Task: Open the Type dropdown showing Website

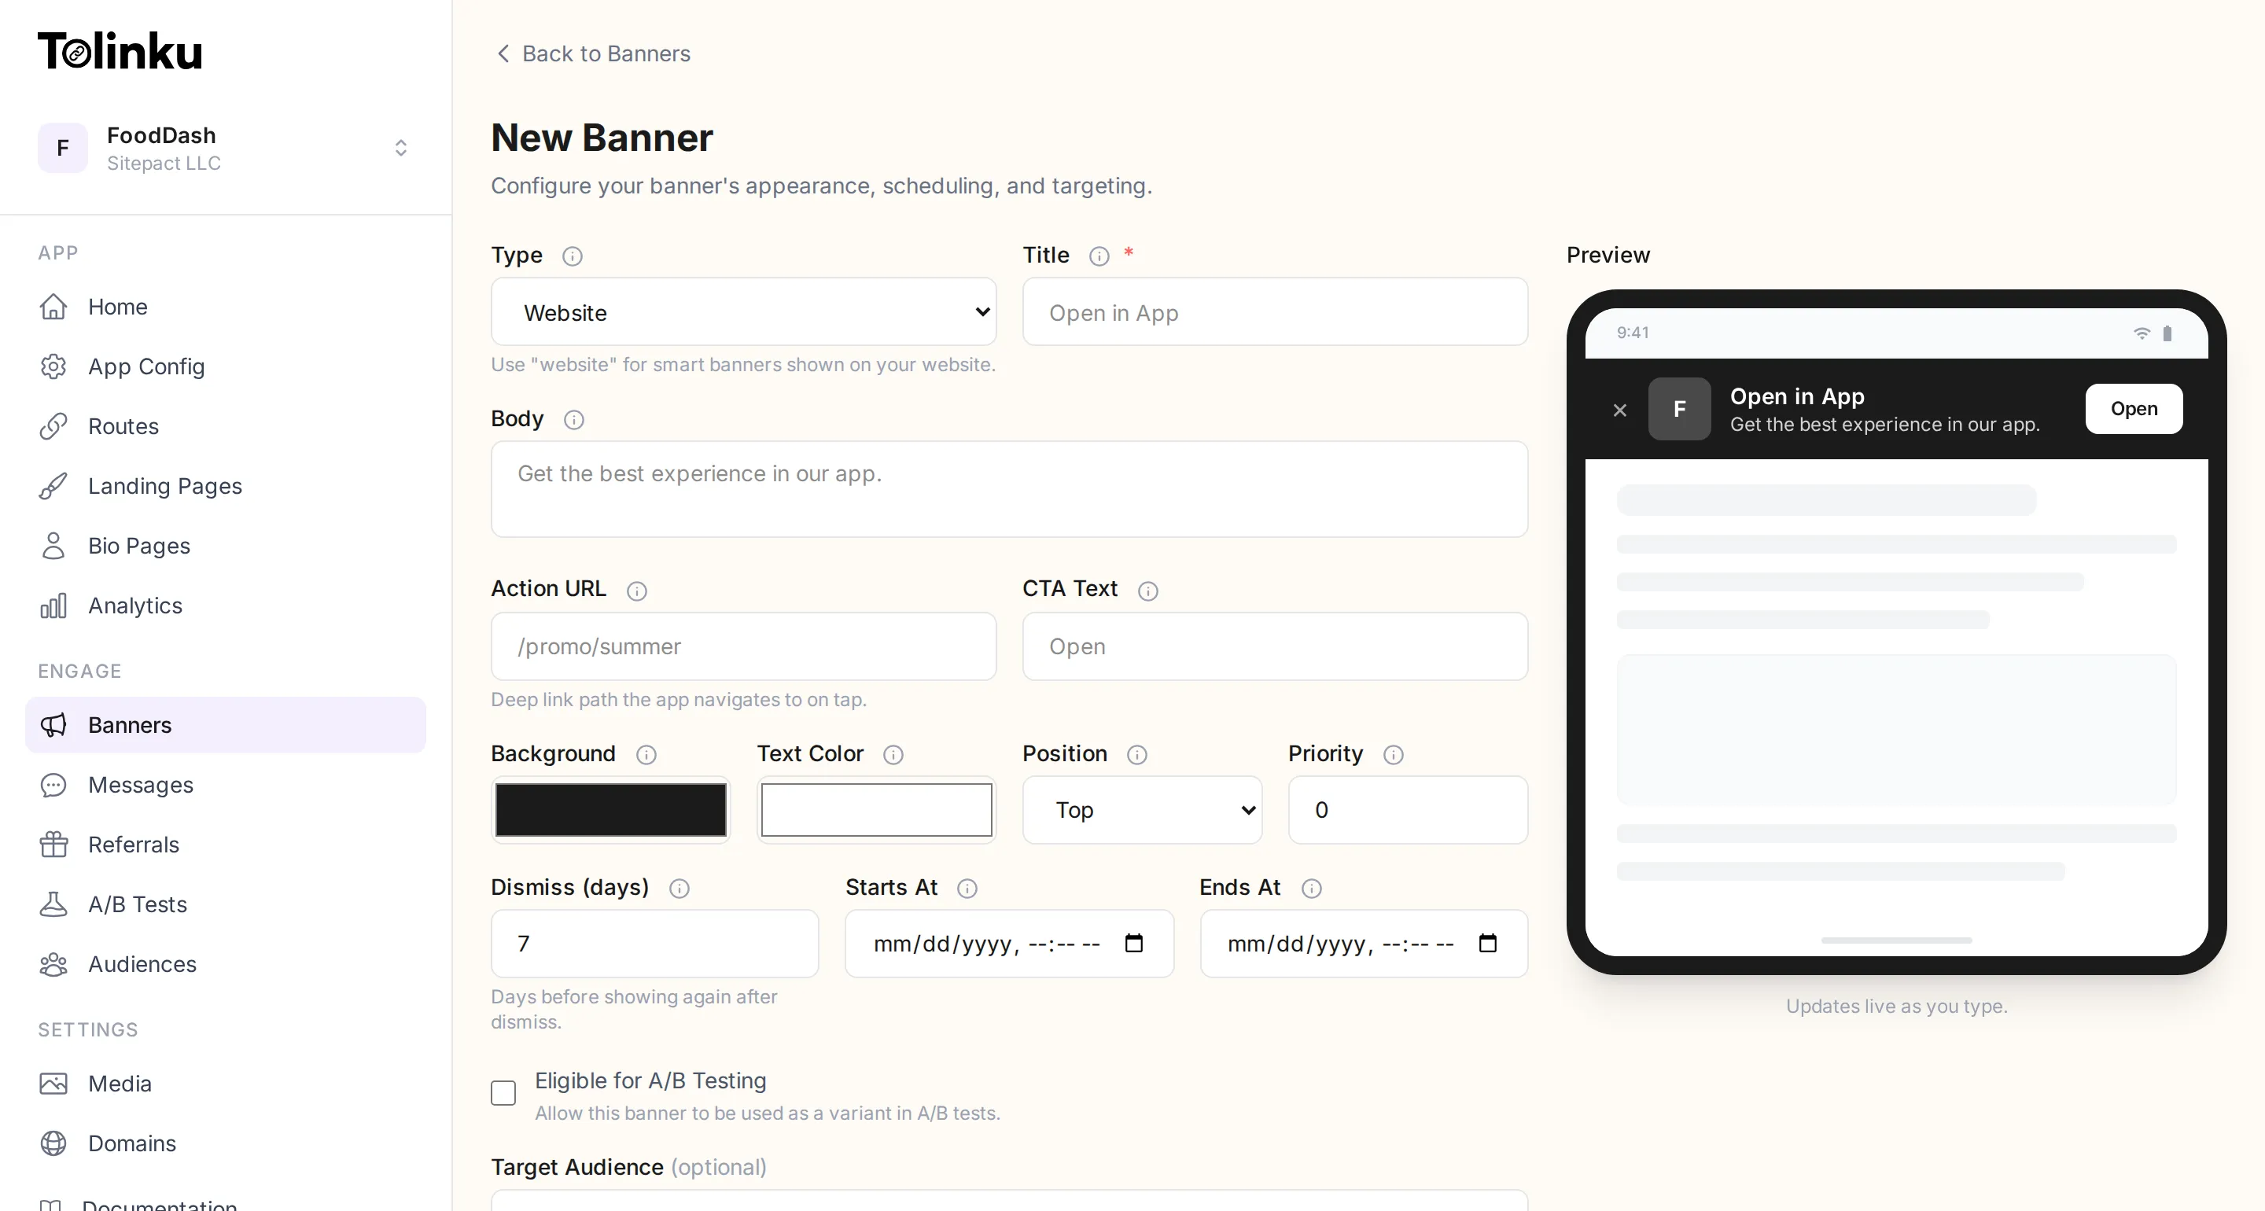Action: pos(744,312)
